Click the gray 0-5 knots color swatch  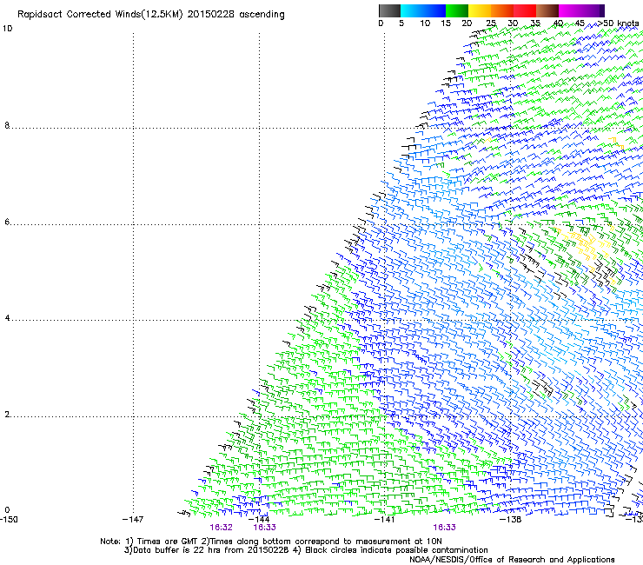(390, 10)
